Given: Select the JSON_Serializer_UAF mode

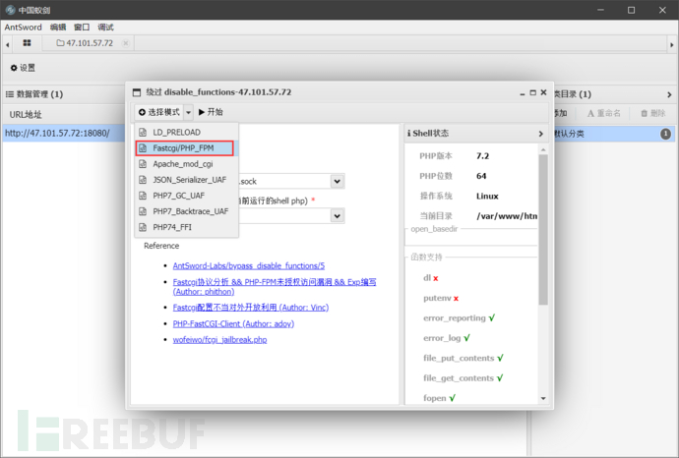Looking at the screenshot, I should pos(187,180).
